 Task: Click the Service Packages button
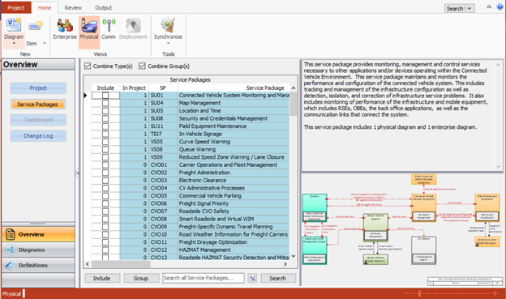(38, 105)
